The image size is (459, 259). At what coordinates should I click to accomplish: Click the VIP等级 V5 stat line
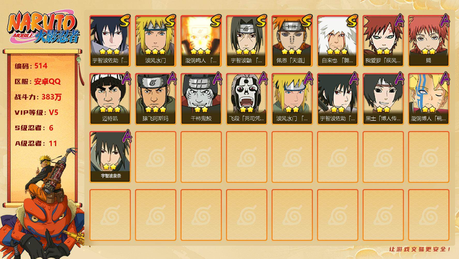[x=36, y=112]
